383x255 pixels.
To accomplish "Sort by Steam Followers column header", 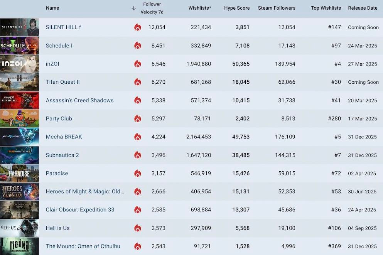I will [277, 8].
